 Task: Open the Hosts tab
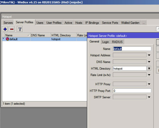tap(79, 23)
